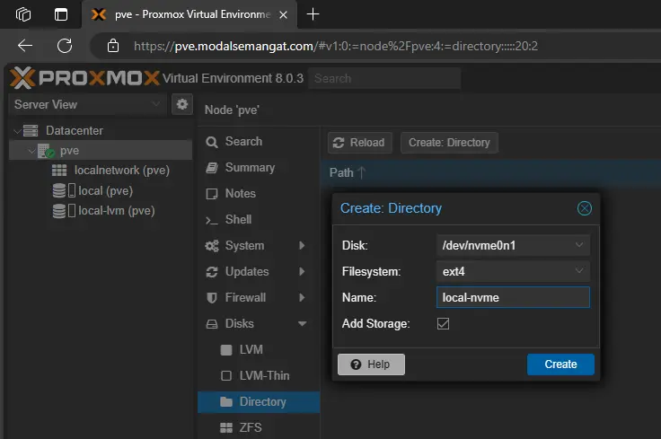
Task: Close the Create: Directory dialog
Action: coord(585,208)
